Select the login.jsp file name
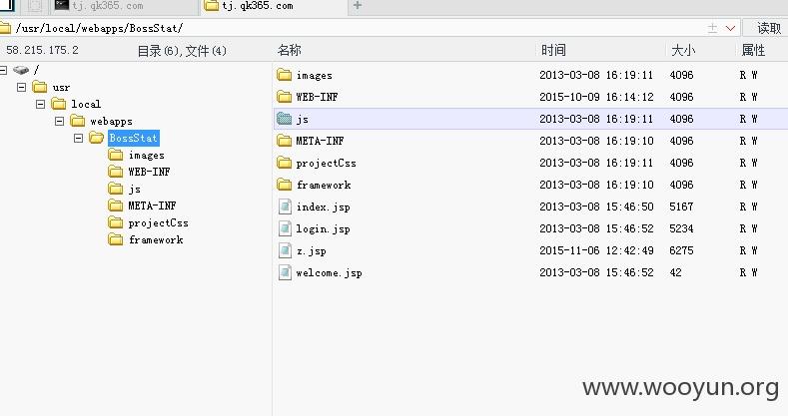 tap(324, 228)
